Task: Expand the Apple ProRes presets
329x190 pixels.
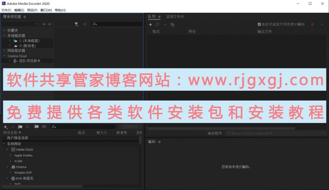Action: 10,155
